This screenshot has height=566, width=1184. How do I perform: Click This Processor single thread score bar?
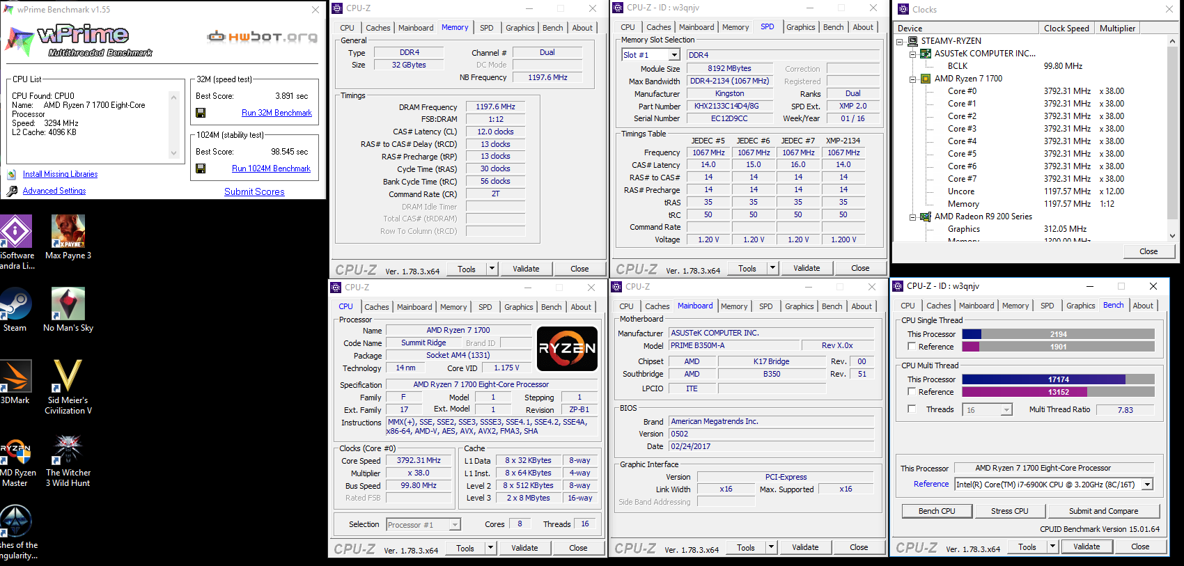click(x=1059, y=334)
